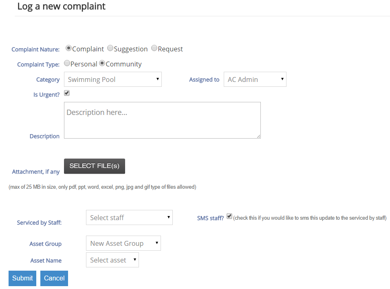Open the Select asset dropdown

click(x=112, y=259)
